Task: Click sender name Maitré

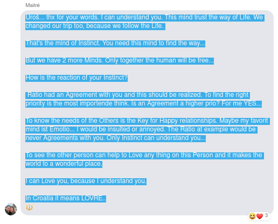Action: [32, 5]
